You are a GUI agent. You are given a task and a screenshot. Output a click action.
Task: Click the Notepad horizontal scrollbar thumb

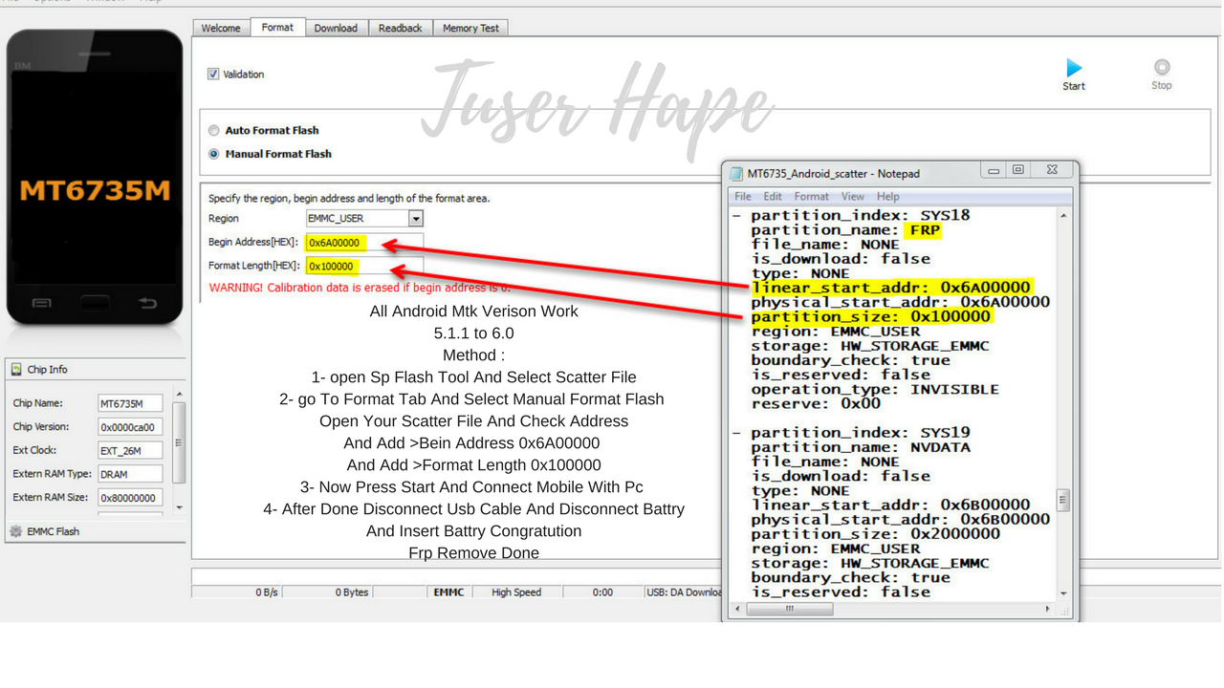pyautogui.click(x=789, y=609)
